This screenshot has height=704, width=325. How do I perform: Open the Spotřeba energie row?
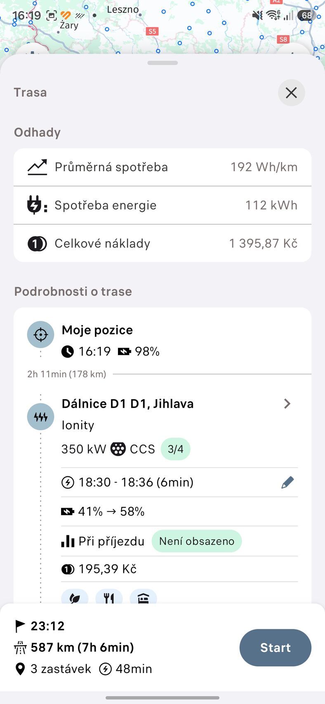[162, 205]
